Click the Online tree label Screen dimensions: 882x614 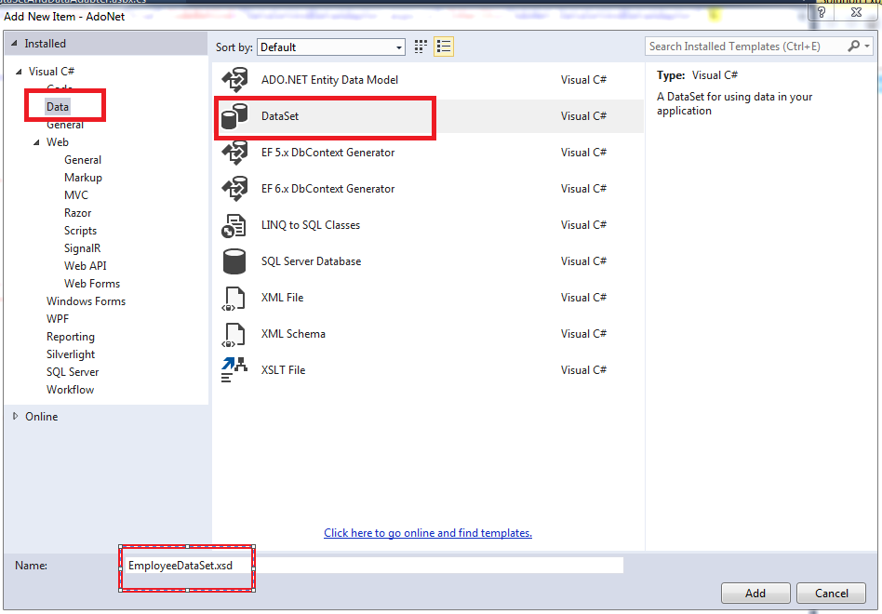(42, 417)
